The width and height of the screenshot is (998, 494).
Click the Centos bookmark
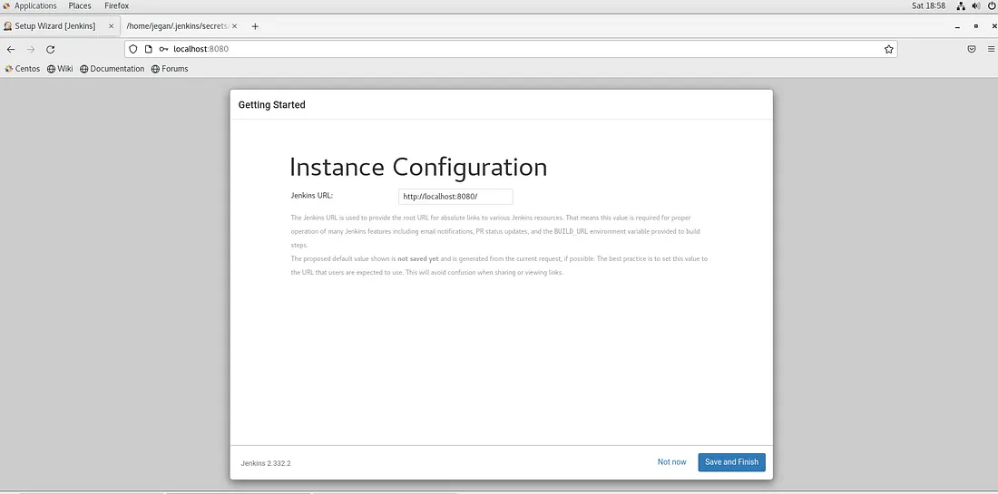(x=23, y=69)
